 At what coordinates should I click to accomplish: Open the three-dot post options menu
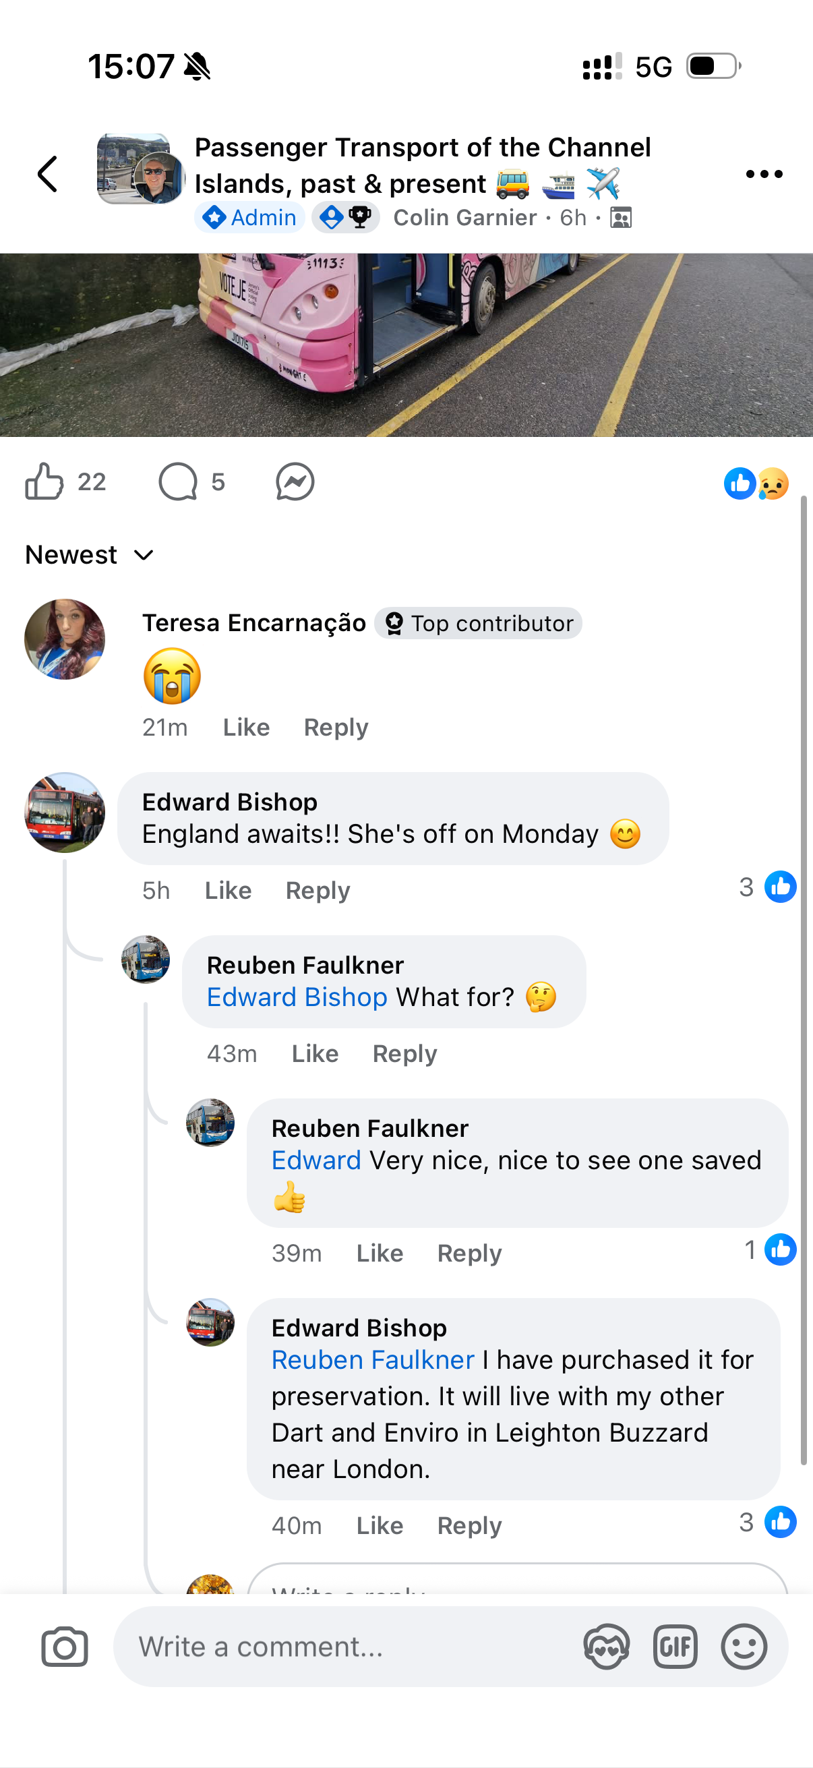pyautogui.click(x=764, y=174)
